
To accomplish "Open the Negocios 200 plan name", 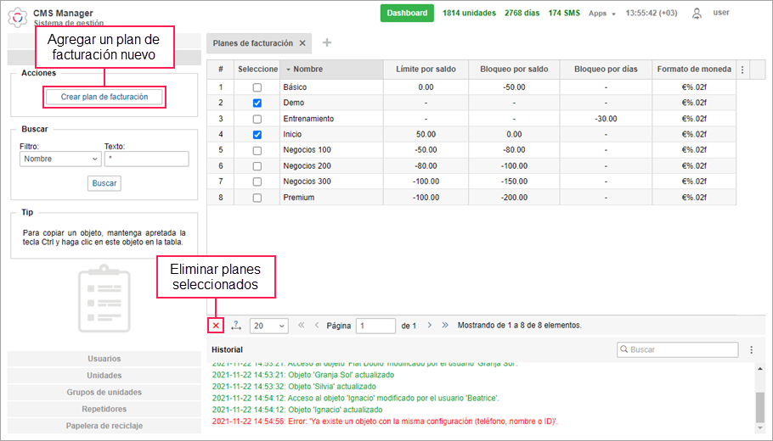I will [308, 166].
